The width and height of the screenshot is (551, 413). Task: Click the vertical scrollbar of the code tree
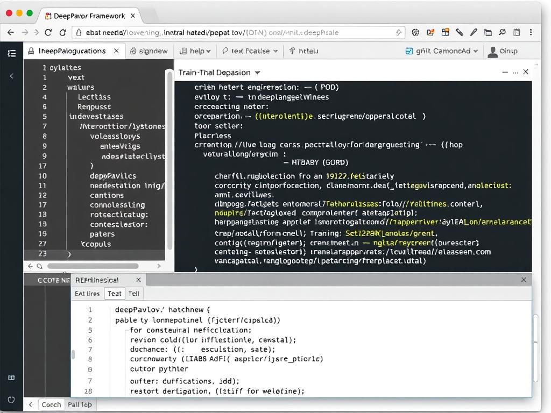[169, 160]
